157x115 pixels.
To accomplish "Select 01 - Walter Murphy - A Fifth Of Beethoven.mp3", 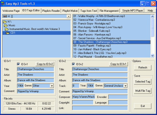I will pos(112,16).
